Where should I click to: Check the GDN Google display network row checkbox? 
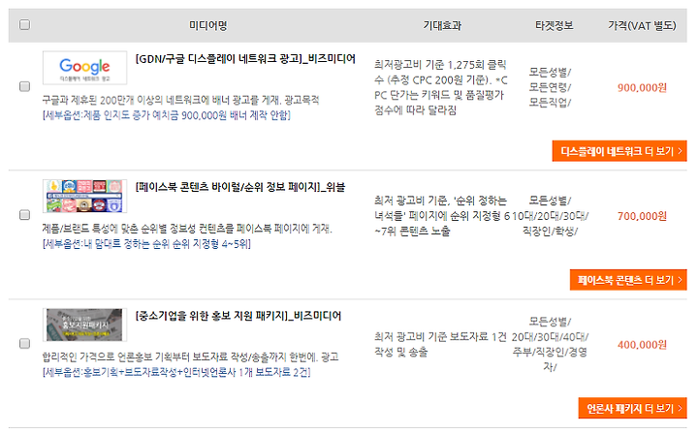[x=25, y=86]
